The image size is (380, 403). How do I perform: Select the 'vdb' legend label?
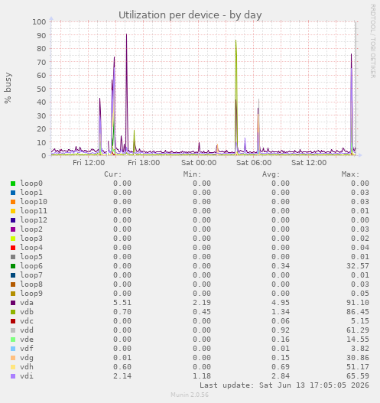27,312
